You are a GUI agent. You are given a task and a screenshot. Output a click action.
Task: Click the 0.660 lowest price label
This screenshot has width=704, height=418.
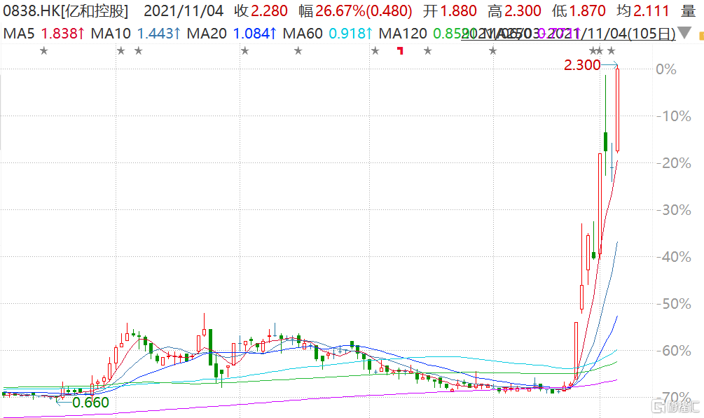[90, 403]
